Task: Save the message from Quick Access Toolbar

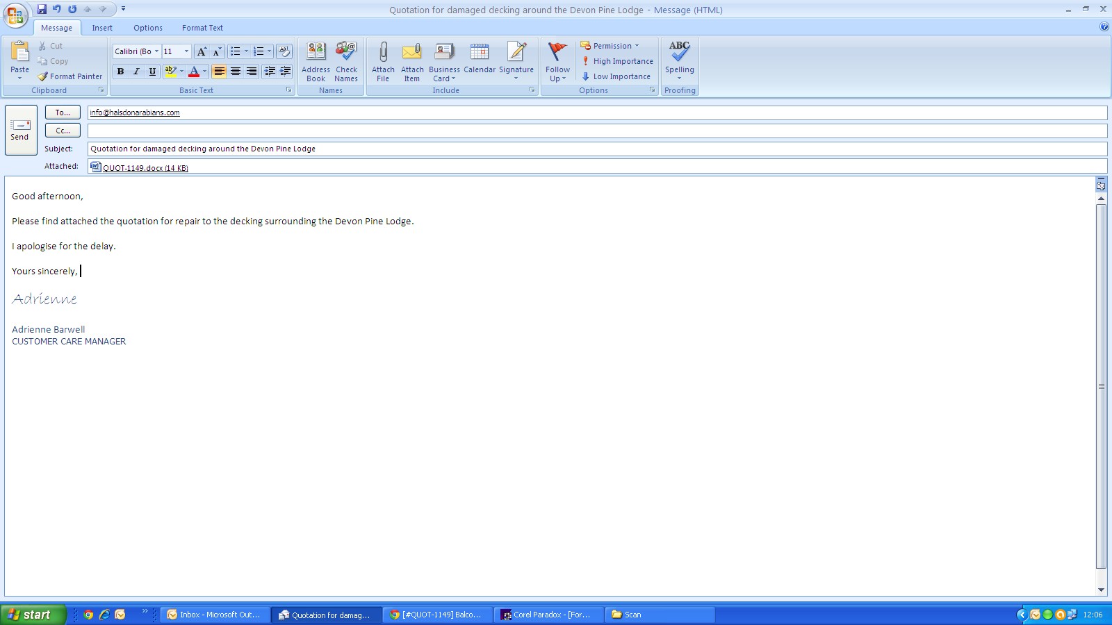Action: click(x=42, y=9)
